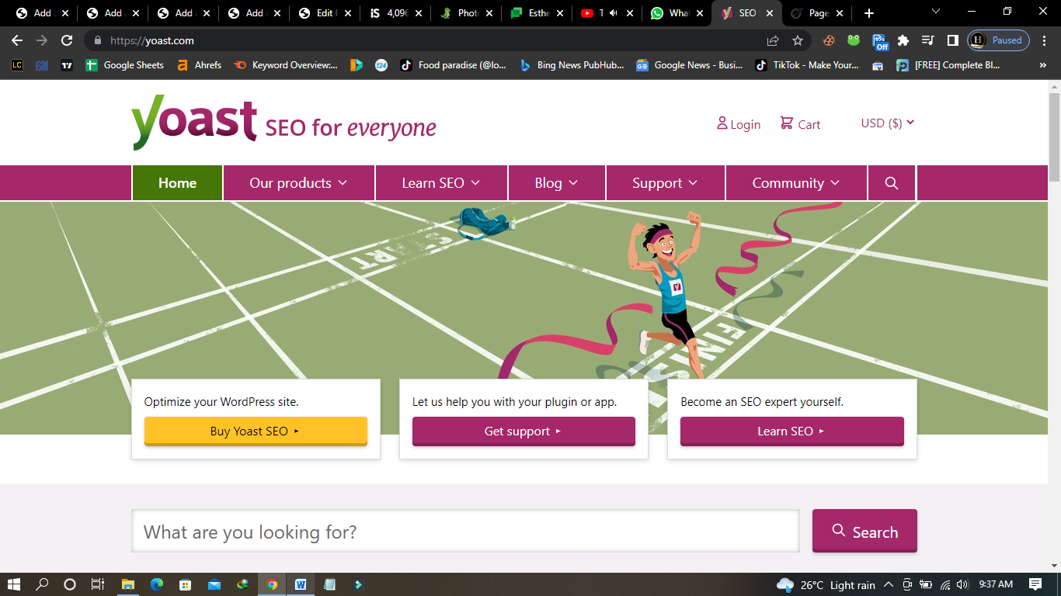The image size is (1061, 596).
Task: Open the volume control in system tray
Action: click(962, 584)
